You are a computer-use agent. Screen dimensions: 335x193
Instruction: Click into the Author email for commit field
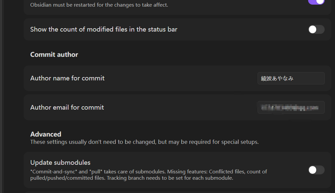[291, 107]
